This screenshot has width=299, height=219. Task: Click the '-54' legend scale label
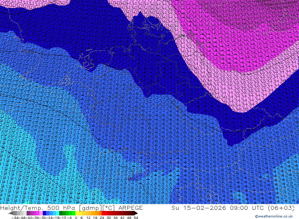(x=15, y=218)
